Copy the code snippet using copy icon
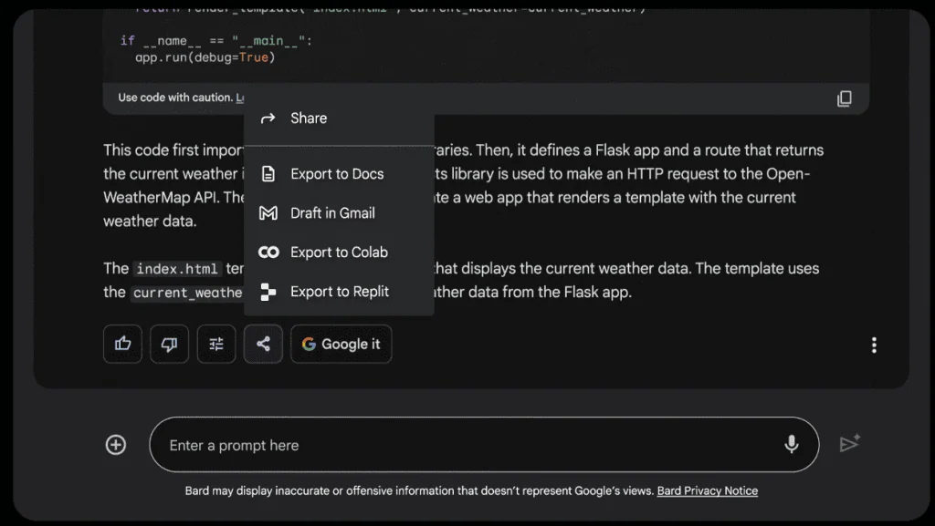 coord(845,98)
